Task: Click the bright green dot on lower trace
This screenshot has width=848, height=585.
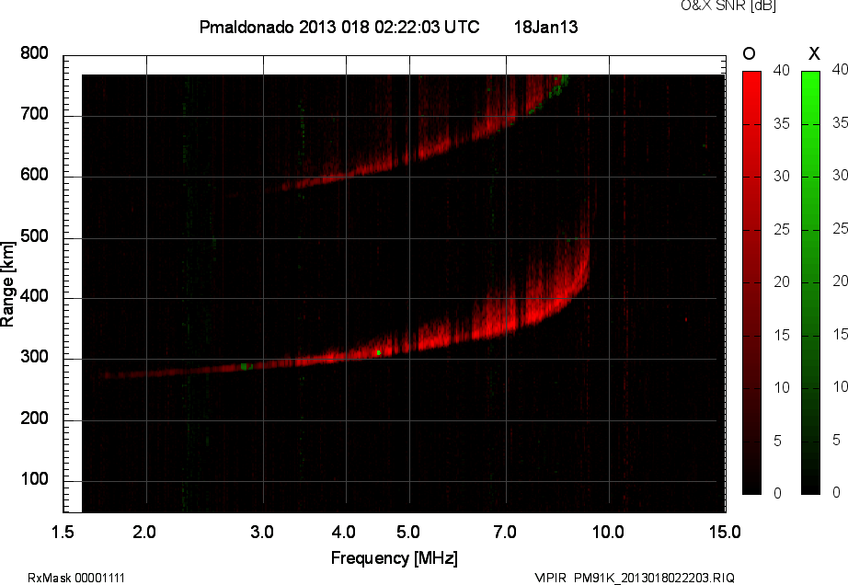Action: [379, 352]
